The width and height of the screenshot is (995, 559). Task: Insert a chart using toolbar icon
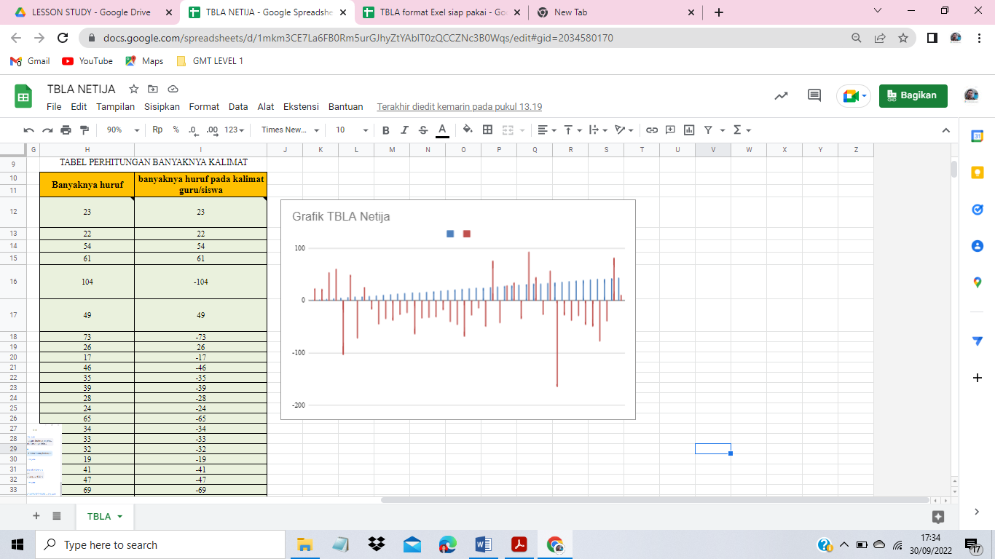(x=688, y=130)
